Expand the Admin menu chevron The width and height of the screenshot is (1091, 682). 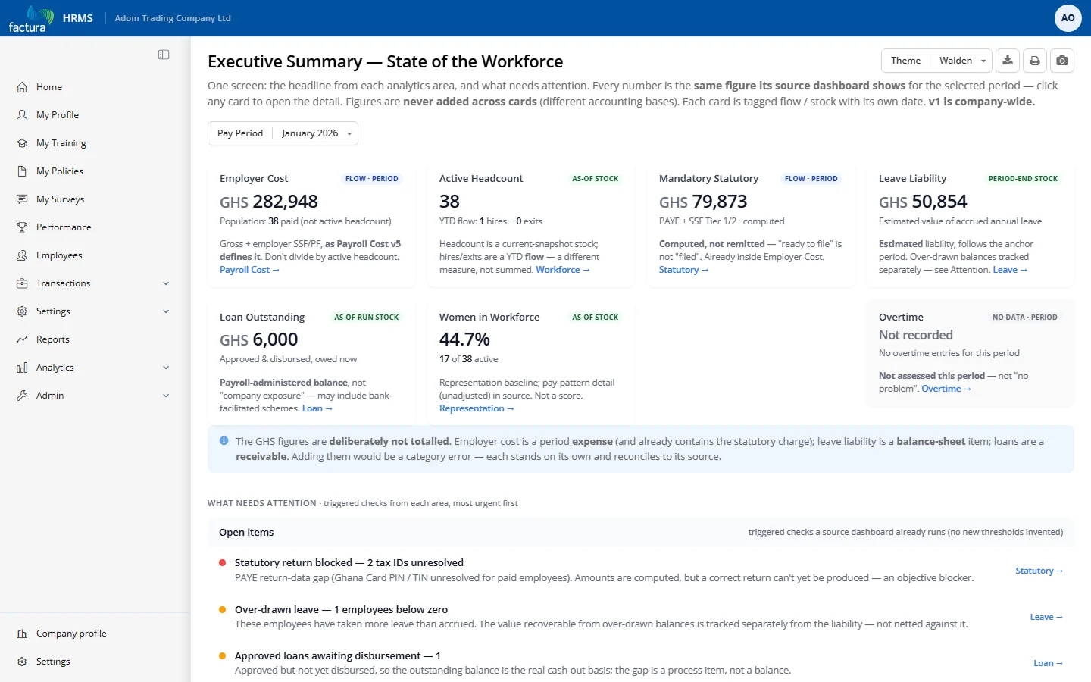tap(166, 396)
